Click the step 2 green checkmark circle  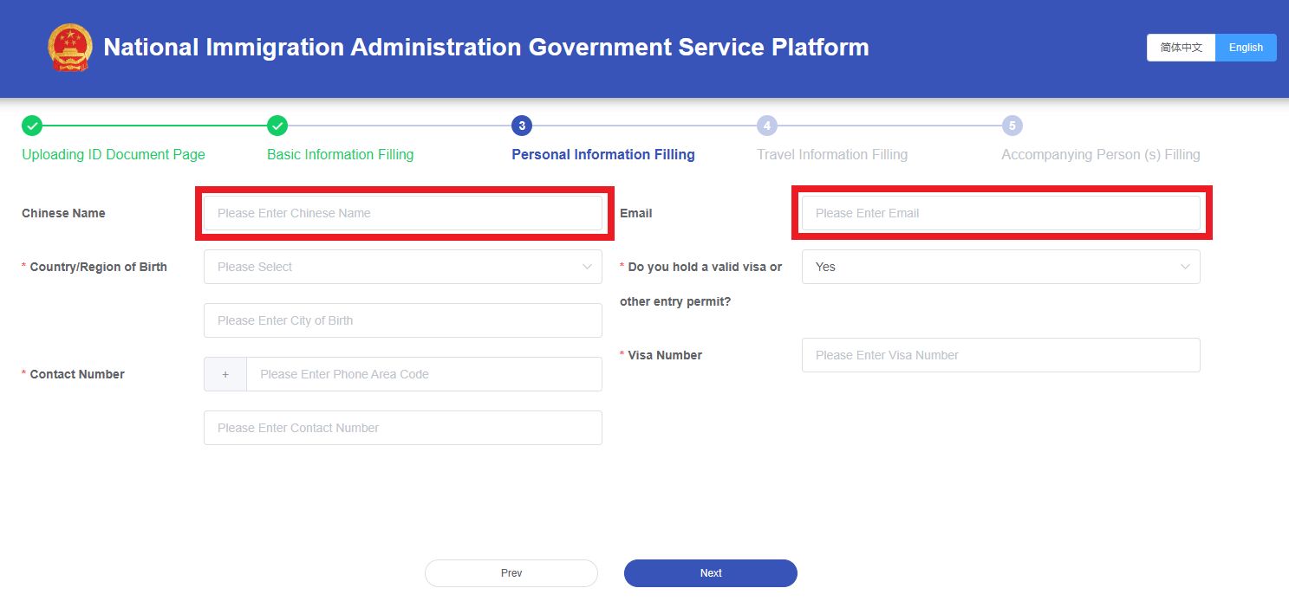(x=277, y=126)
